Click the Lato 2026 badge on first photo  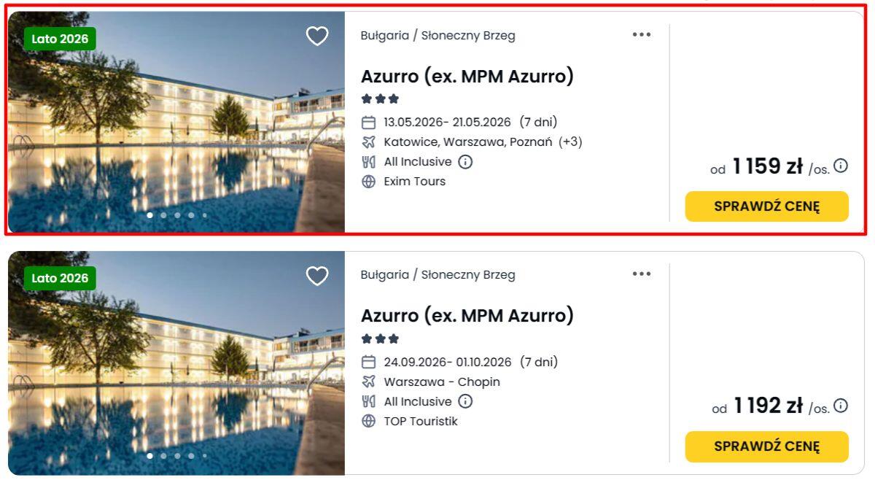60,39
